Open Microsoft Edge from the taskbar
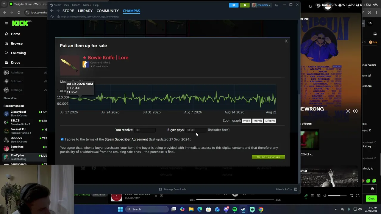Image resolution: width=381 pixels, height=214 pixels. click(x=200, y=209)
